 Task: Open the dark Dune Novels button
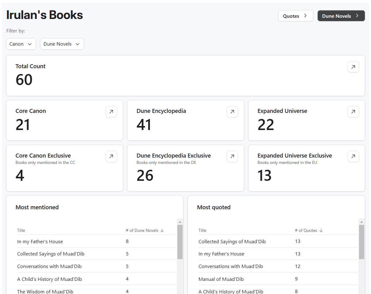tap(341, 16)
